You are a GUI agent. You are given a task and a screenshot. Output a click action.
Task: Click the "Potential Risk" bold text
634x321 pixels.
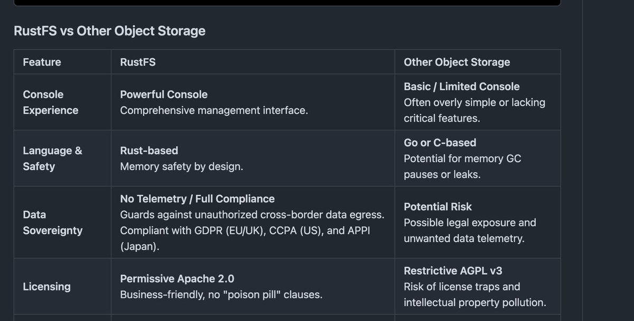pyautogui.click(x=437, y=206)
